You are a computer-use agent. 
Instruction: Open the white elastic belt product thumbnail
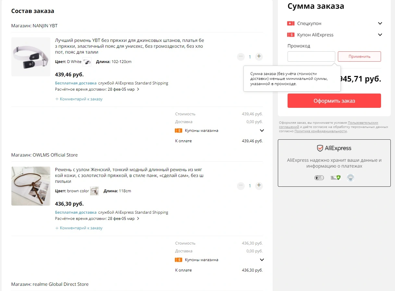tap(31, 57)
